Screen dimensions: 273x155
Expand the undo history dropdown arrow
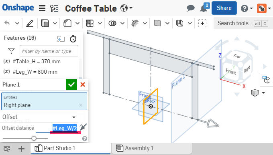tap(17, 23)
